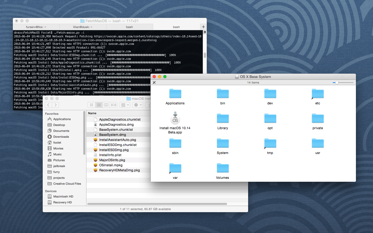373x233 pixels.
Task: Open the gear Action menu in Finder
Action: [x=138, y=105]
